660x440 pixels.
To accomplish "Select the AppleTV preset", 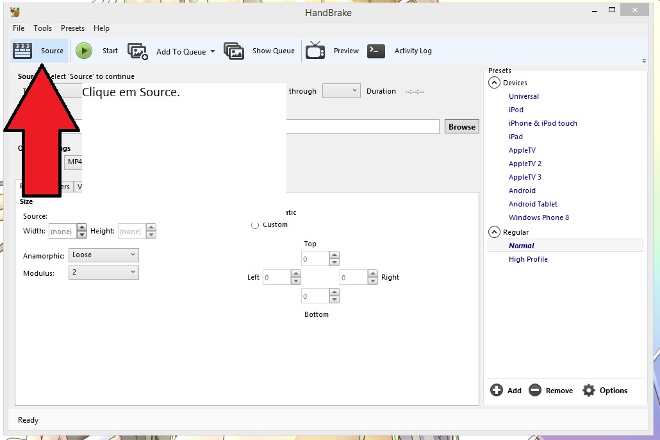I will (522, 150).
